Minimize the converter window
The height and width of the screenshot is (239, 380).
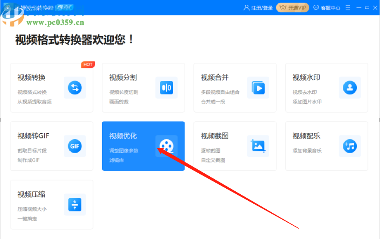point(359,8)
